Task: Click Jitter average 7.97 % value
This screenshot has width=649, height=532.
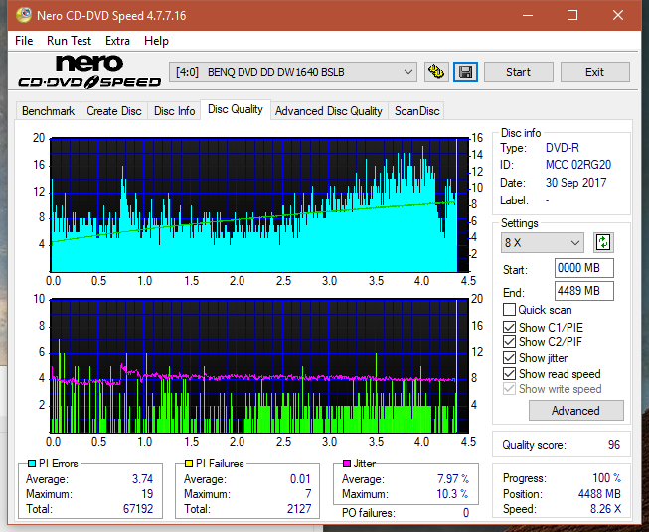Action: [453, 479]
